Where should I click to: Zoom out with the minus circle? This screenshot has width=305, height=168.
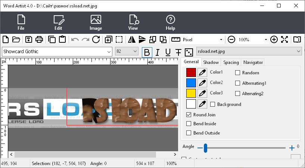231,39
